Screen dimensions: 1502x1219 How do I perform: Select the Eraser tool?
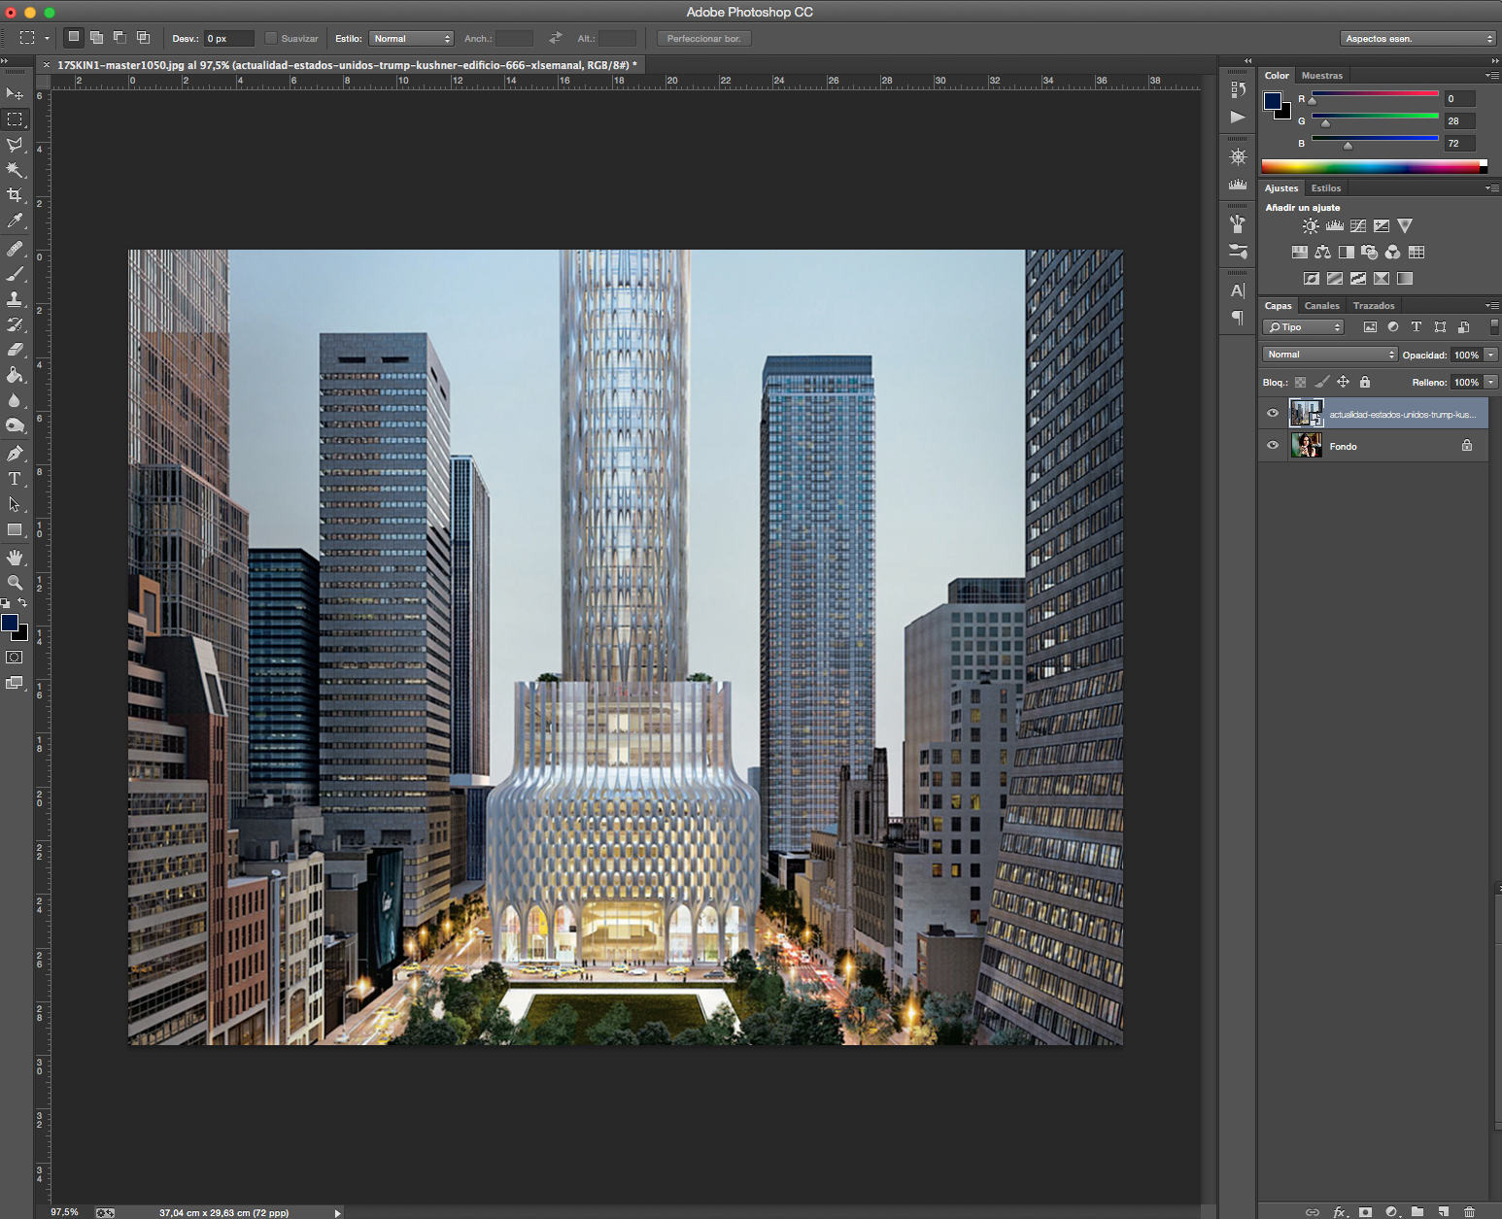point(15,350)
